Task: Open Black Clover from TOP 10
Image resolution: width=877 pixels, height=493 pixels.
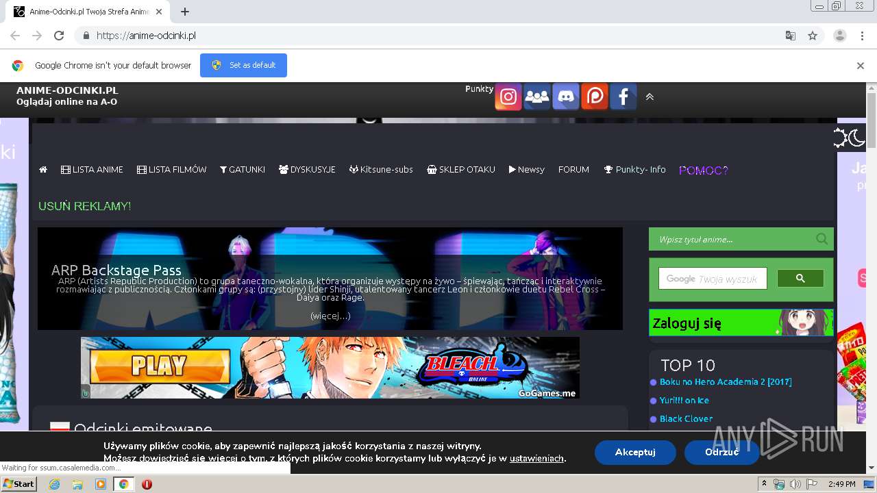Action: coord(686,419)
